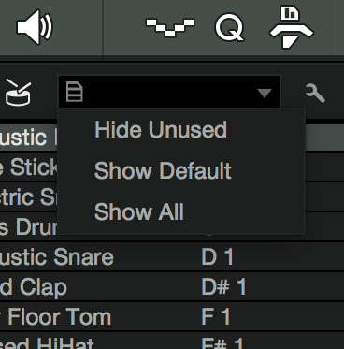Open the Quantize Q icon
Viewport: 344px width, 349px height.
[x=230, y=27]
